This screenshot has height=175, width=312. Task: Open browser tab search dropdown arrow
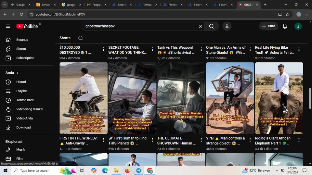[5, 5]
